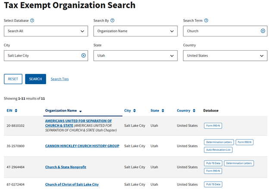This screenshot has width=269, height=191.
Task: Open Church of Christ of Salt Lake City link
Action: pos(72,185)
